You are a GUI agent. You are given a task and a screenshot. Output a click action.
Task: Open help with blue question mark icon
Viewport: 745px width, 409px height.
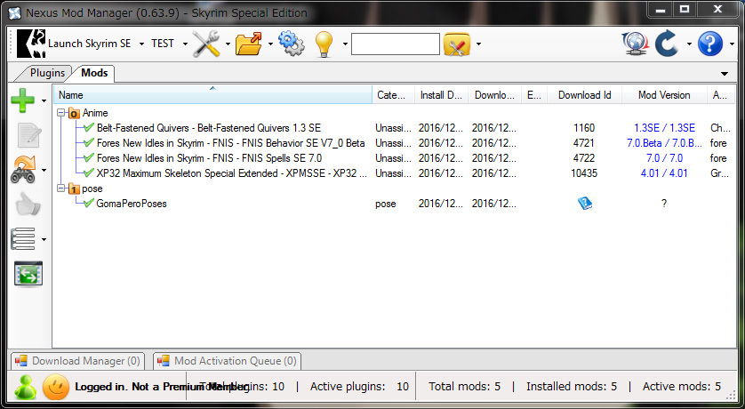(x=710, y=44)
